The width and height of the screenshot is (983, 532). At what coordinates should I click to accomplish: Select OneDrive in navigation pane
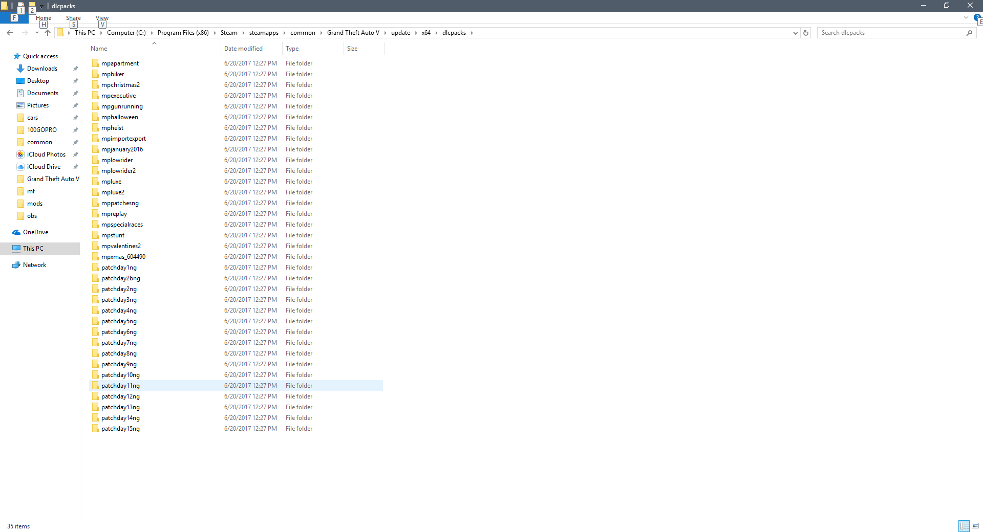(35, 232)
